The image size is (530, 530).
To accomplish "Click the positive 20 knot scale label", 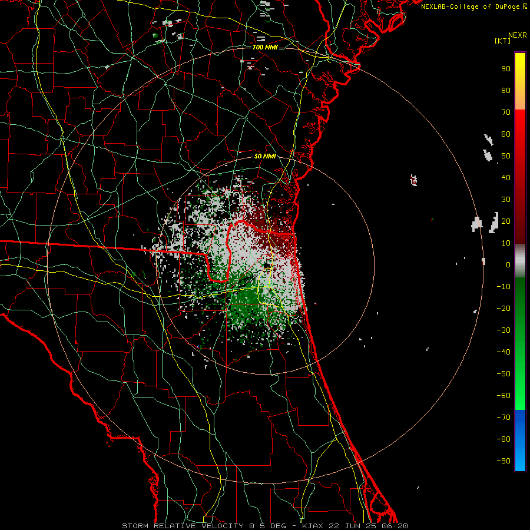I will click(x=506, y=221).
